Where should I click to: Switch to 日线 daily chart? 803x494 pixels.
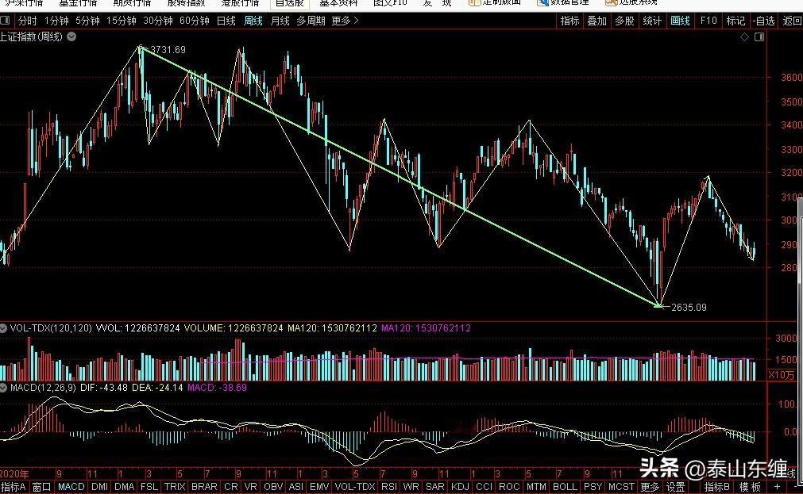pos(226,21)
